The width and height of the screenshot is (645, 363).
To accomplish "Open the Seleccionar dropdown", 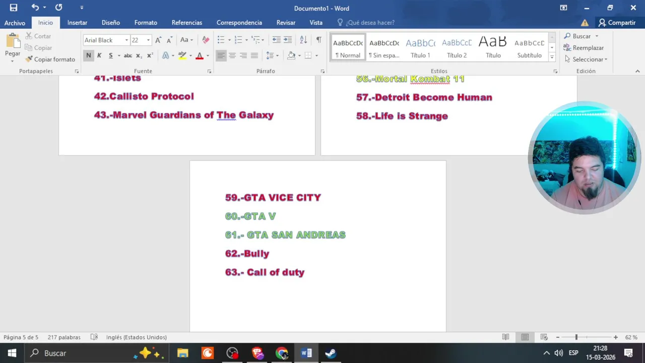I will 586,59.
